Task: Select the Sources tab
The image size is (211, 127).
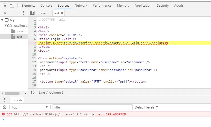Action: click(x=63, y=6)
